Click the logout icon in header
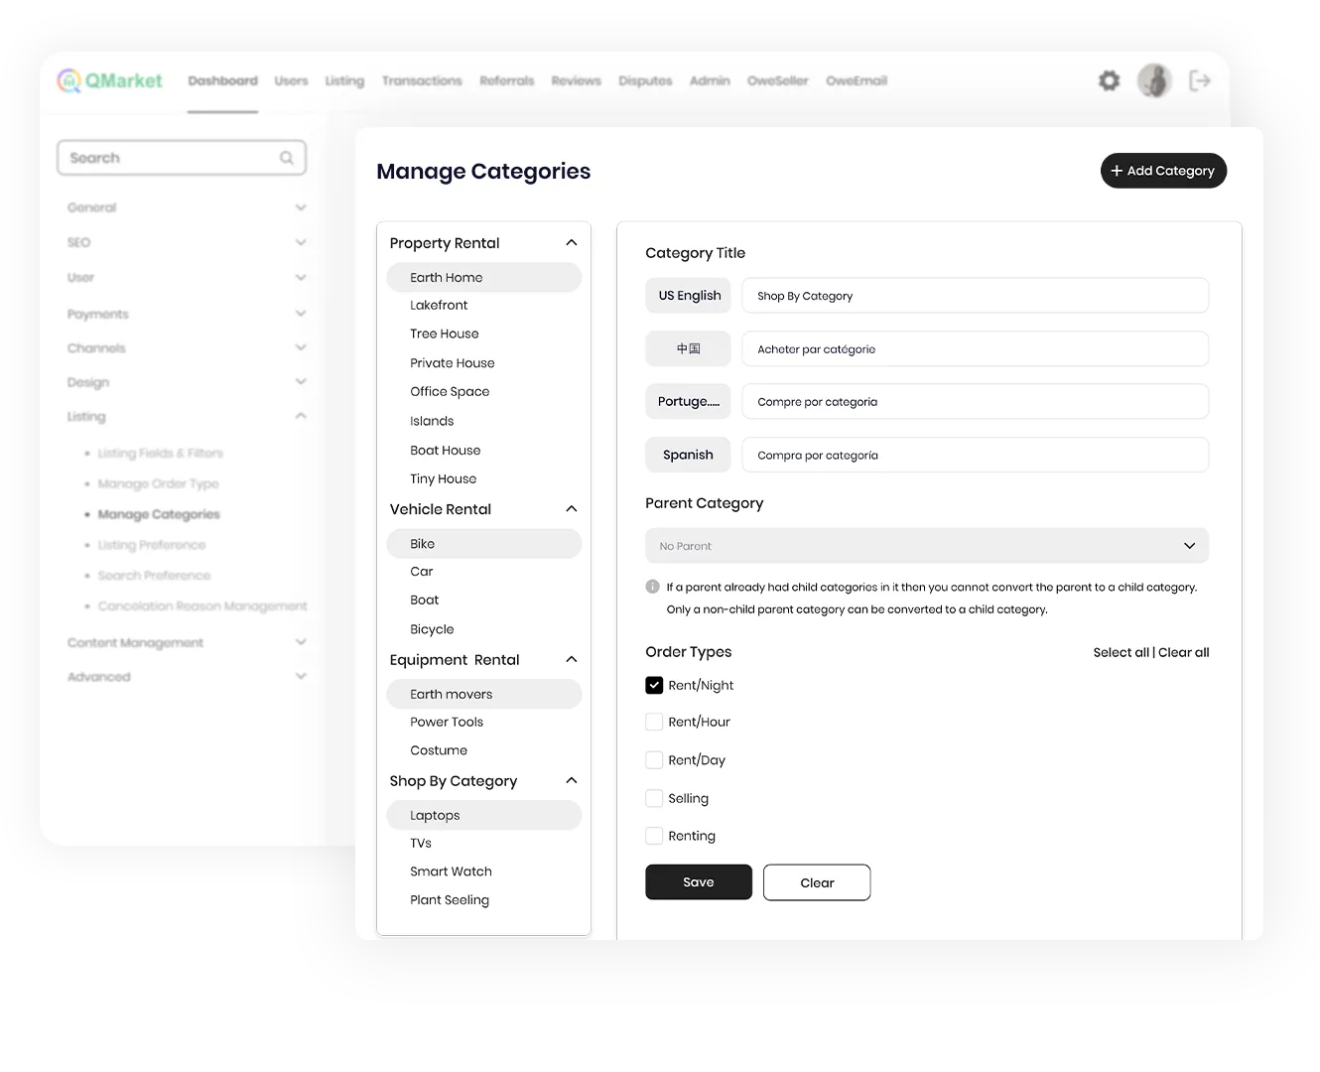The image size is (1320, 1072). (1200, 80)
